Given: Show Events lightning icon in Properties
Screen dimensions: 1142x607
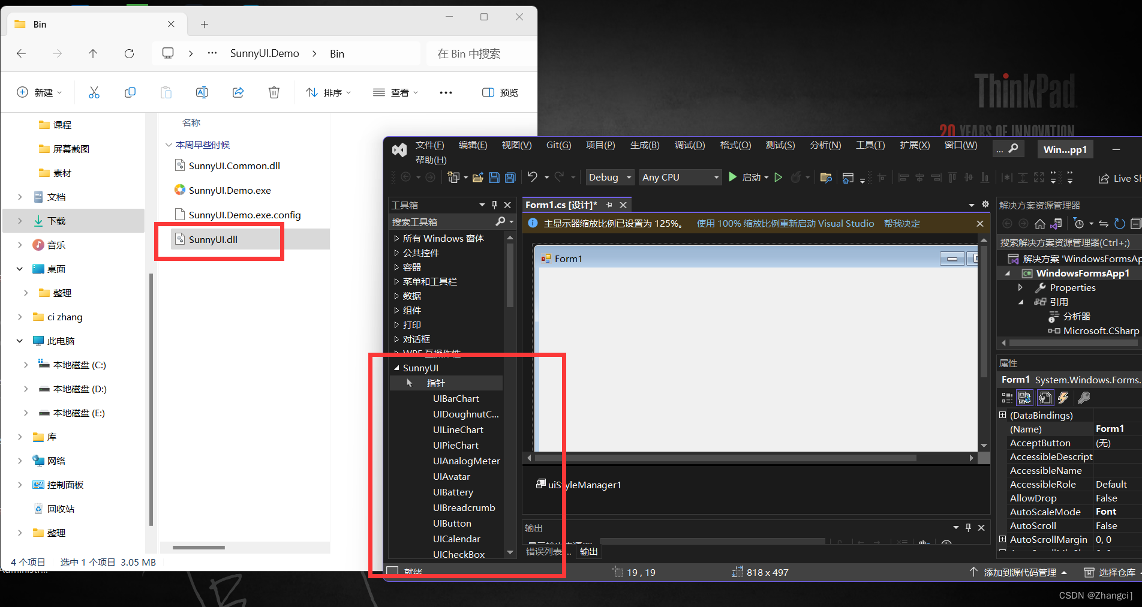Looking at the screenshot, I should 1063,398.
